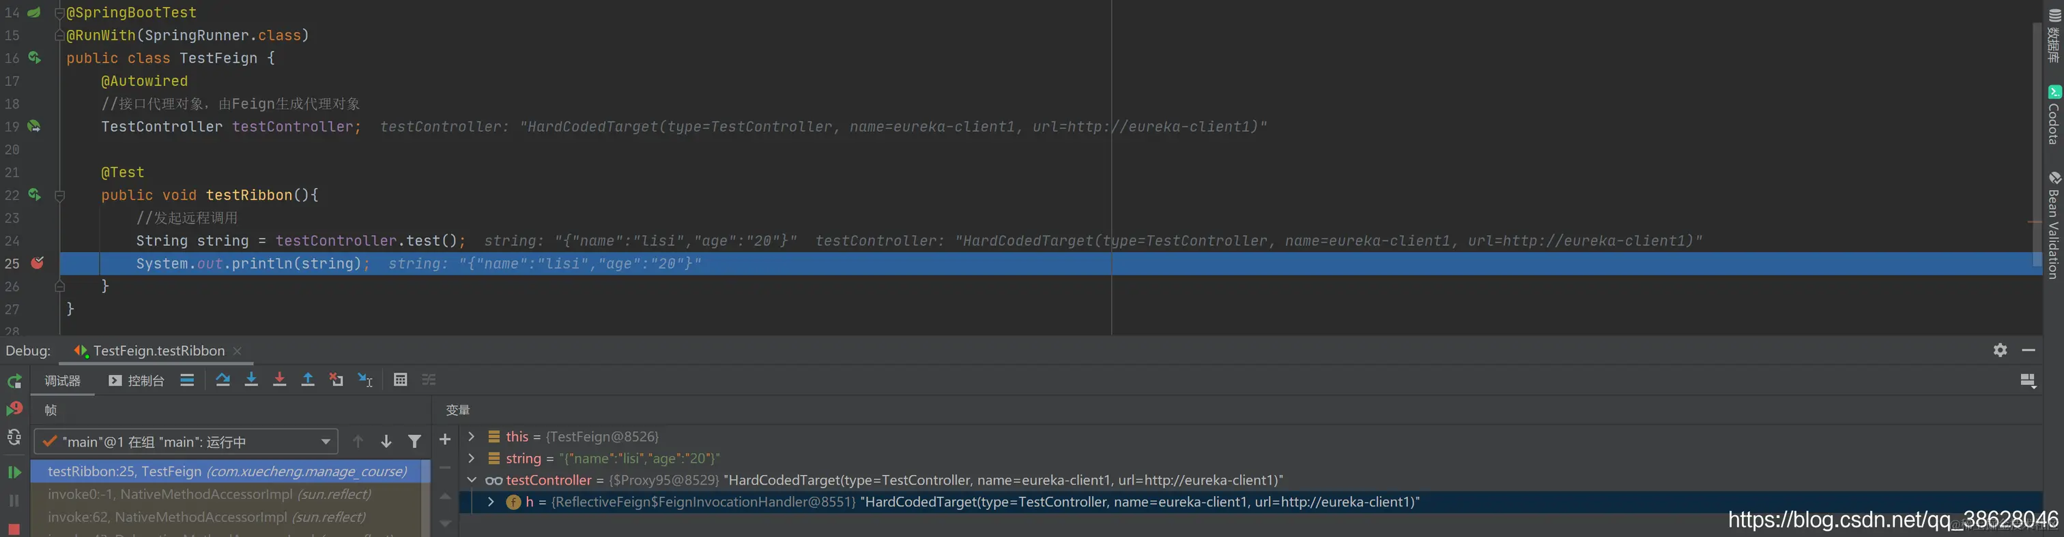Click the editor vertical scrollbar
Screen dimensions: 2064x537
pyautogui.click(x=2037, y=144)
